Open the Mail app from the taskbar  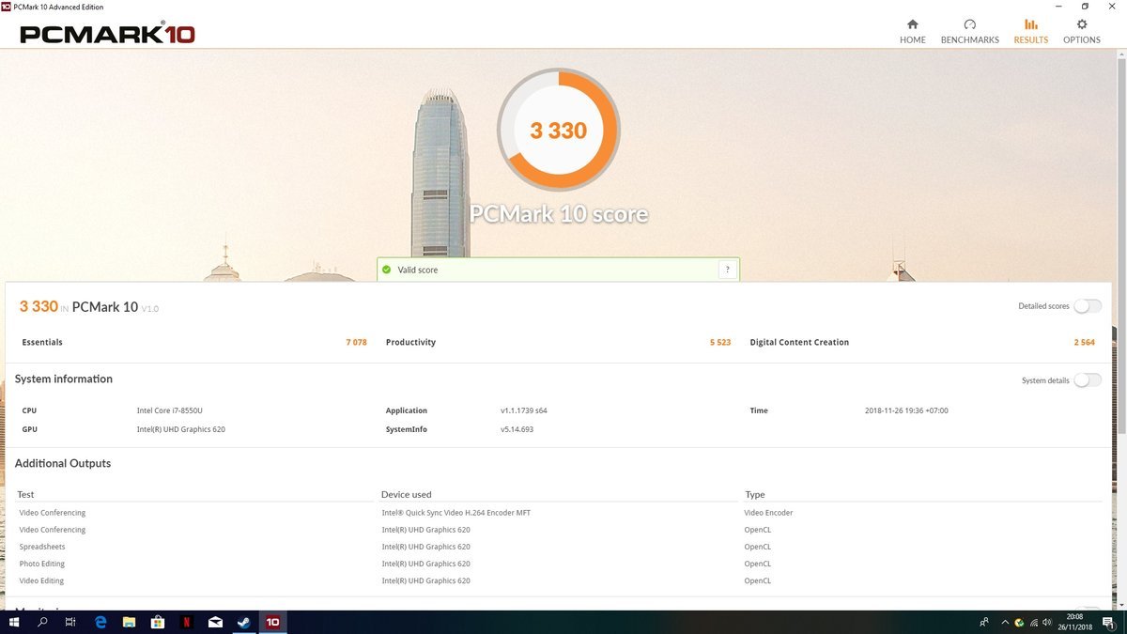215,622
